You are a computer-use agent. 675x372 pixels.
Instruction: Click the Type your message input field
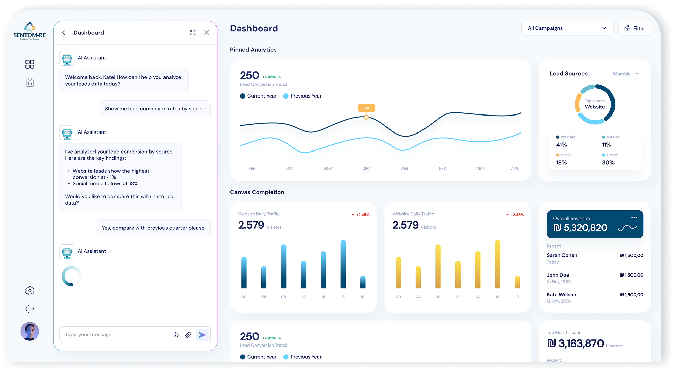coord(116,335)
